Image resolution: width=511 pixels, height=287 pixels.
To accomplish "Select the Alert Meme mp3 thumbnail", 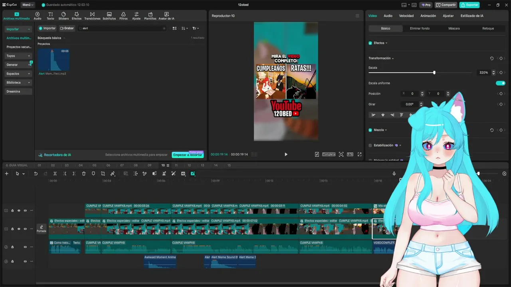I will [x=53, y=60].
